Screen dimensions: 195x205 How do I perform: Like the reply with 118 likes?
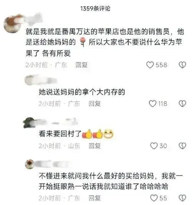pyautogui.click(x=153, y=104)
